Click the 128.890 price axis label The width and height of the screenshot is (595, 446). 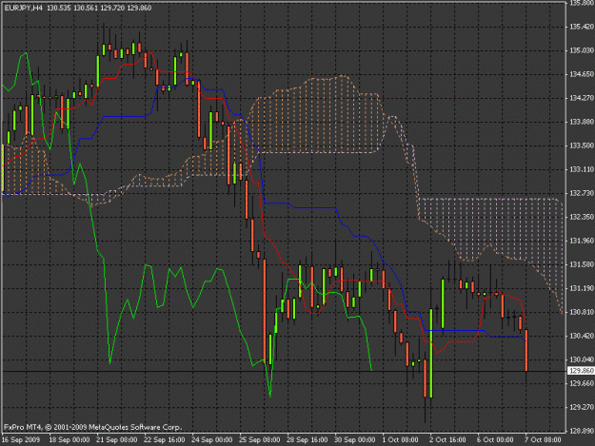click(x=582, y=431)
